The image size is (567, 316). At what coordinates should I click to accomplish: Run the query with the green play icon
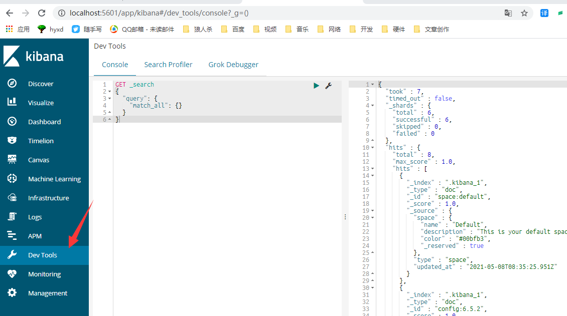tap(316, 86)
